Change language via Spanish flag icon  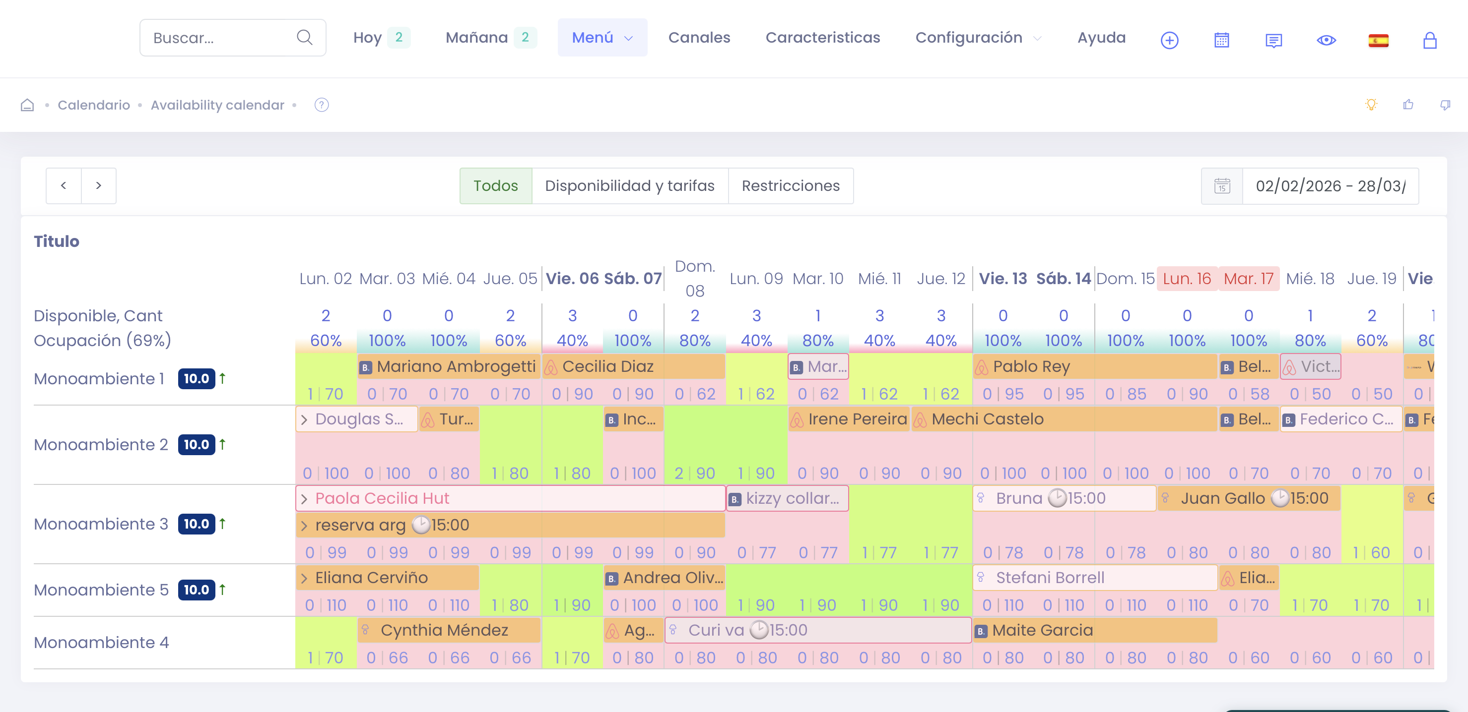click(x=1378, y=40)
